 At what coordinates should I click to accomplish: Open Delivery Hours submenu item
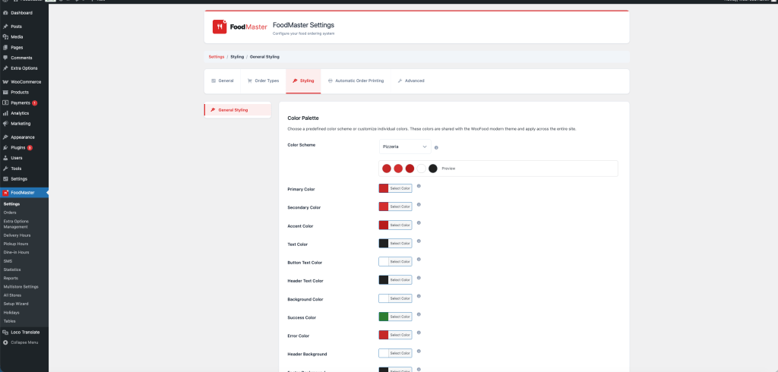17,235
